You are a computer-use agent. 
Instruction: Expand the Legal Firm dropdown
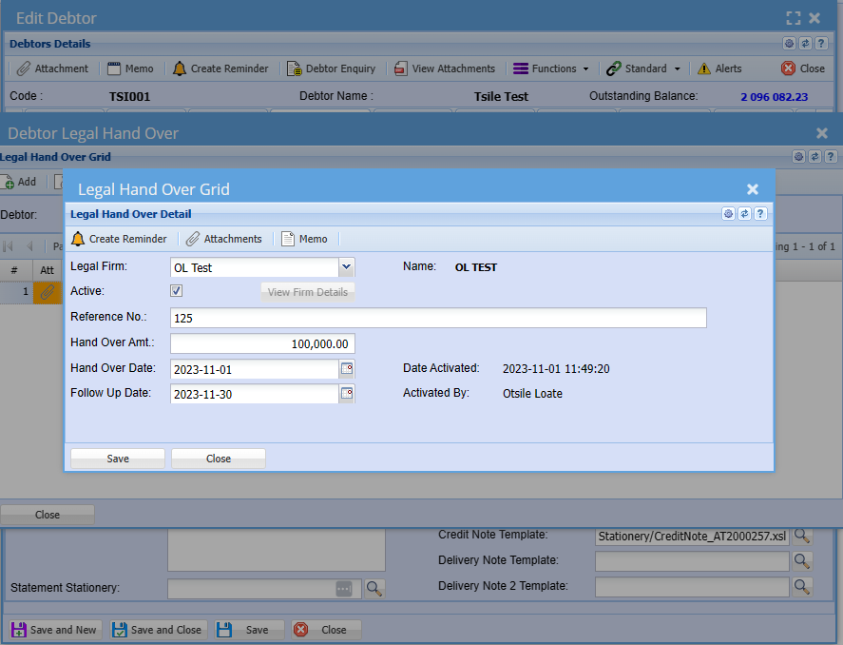coord(346,268)
